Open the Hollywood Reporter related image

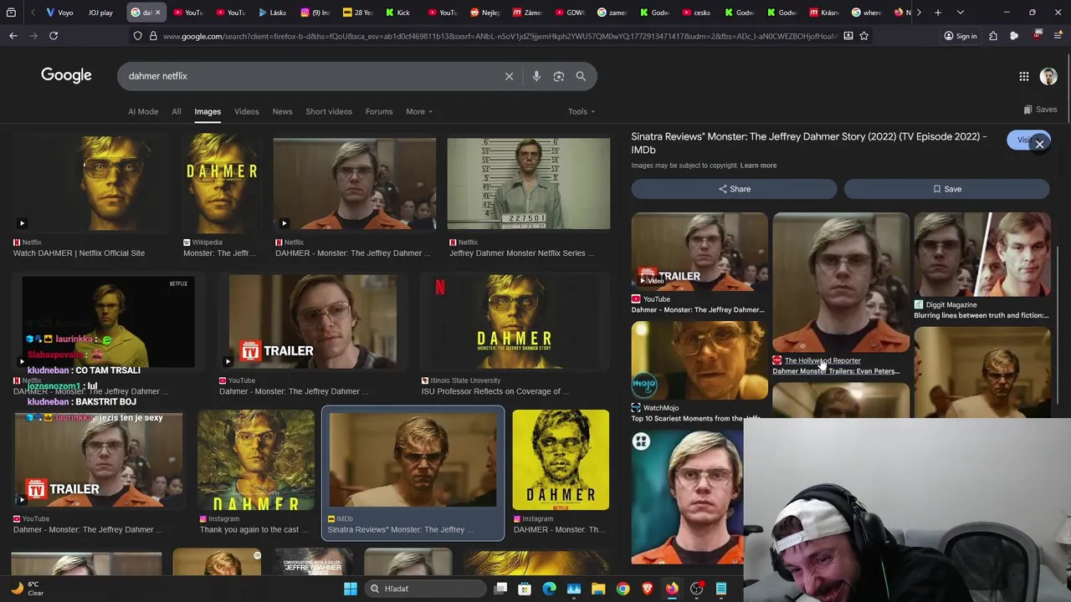click(840, 283)
